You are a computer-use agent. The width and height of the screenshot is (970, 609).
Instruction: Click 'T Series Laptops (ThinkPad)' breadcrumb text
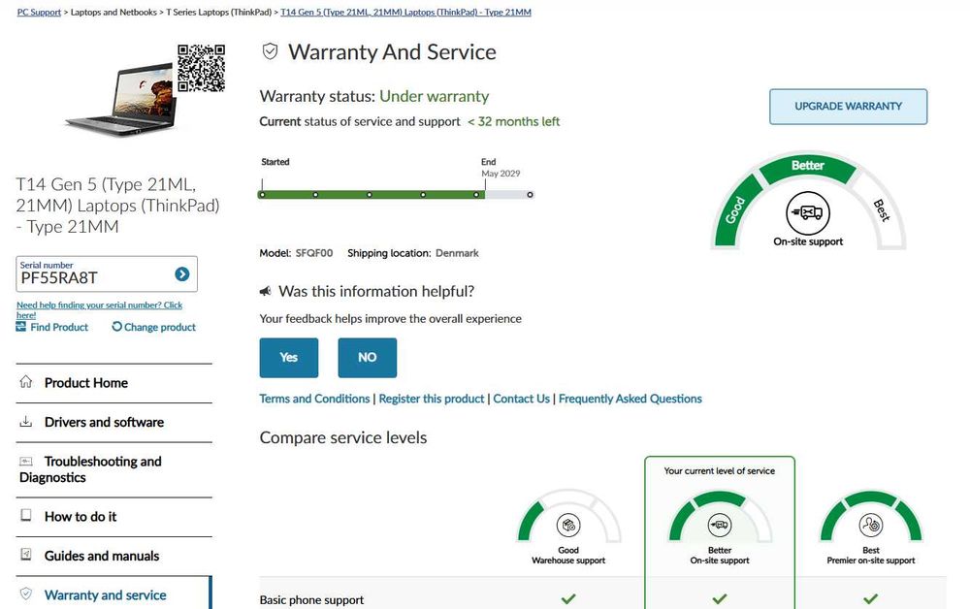(x=219, y=12)
